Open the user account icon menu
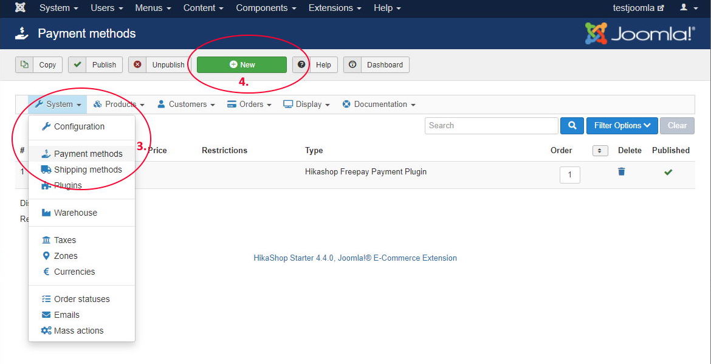 click(687, 8)
